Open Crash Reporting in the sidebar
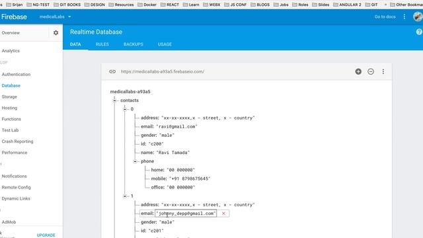 click(x=18, y=141)
